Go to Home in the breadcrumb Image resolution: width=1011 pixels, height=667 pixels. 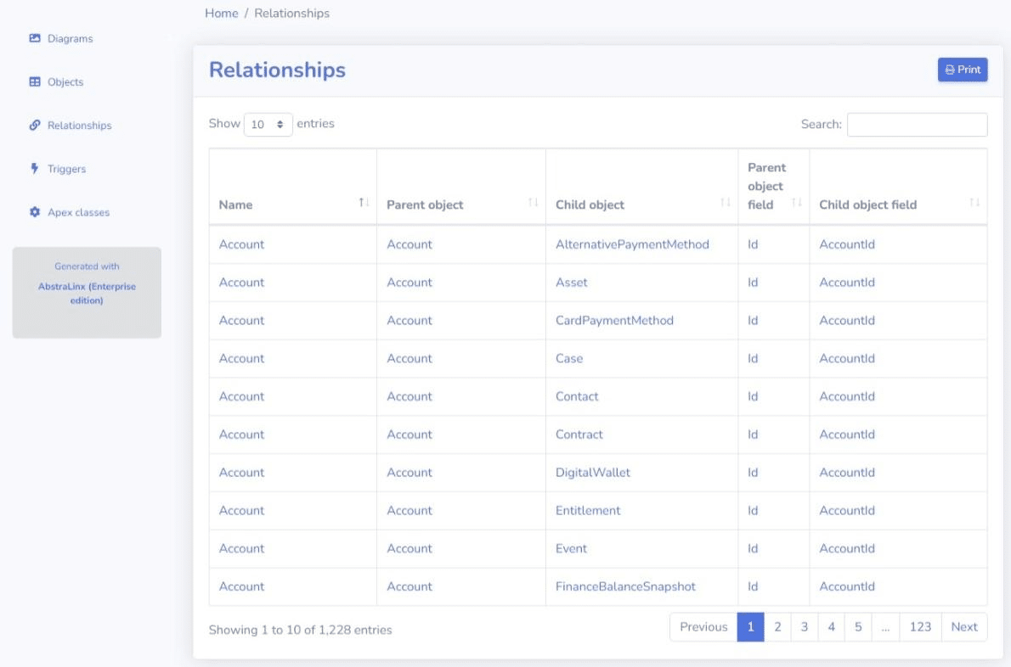tap(221, 14)
